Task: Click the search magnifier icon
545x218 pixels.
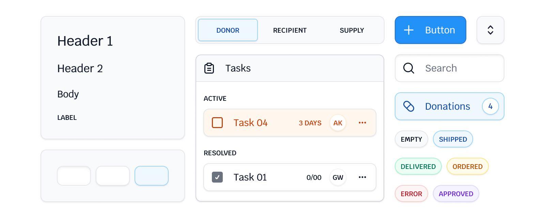Action: click(x=408, y=68)
